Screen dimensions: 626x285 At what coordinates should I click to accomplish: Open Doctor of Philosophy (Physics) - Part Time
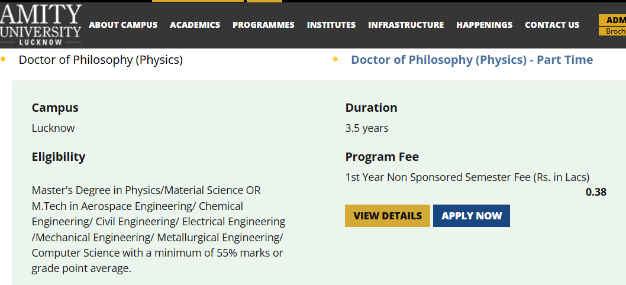pyautogui.click(x=472, y=60)
